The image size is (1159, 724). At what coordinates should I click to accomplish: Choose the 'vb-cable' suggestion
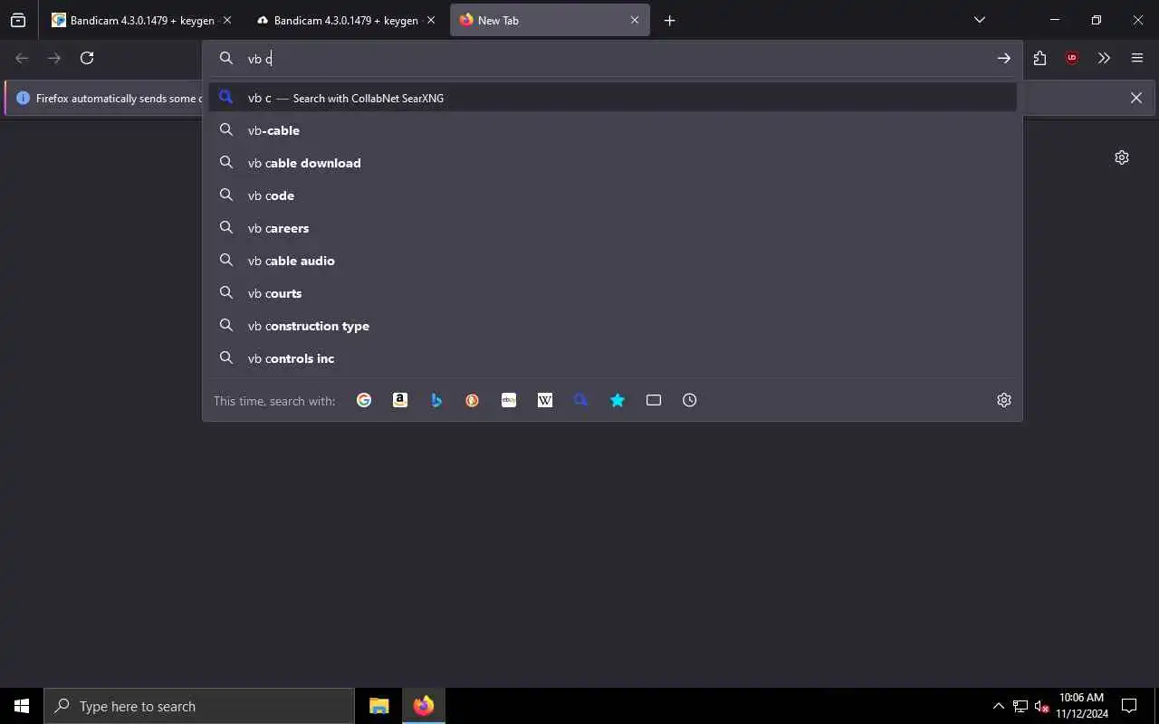(612, 130)
